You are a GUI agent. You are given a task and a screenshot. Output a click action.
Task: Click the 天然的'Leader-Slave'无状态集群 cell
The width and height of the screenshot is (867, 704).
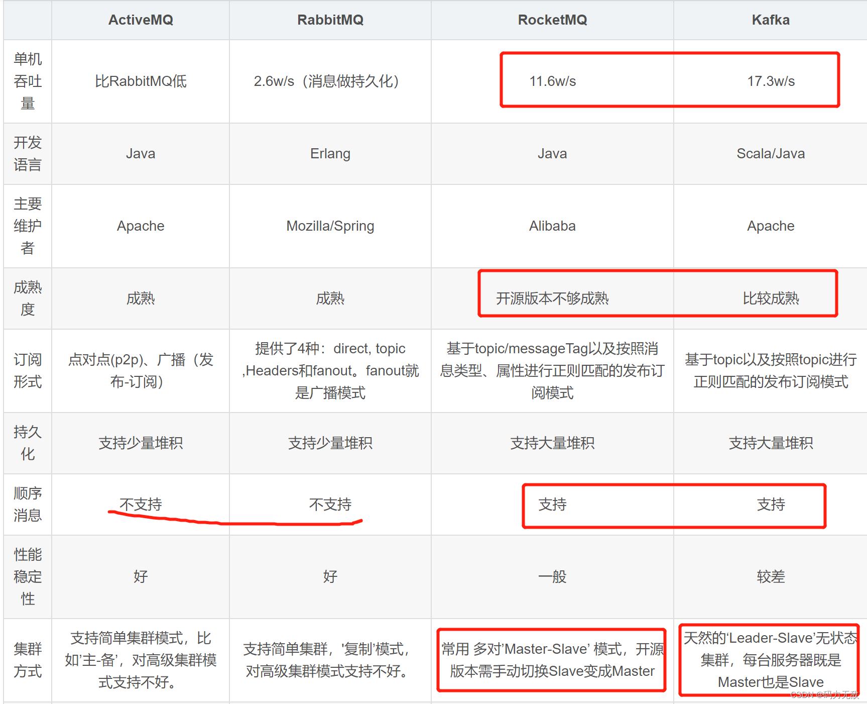pos(771,660)
